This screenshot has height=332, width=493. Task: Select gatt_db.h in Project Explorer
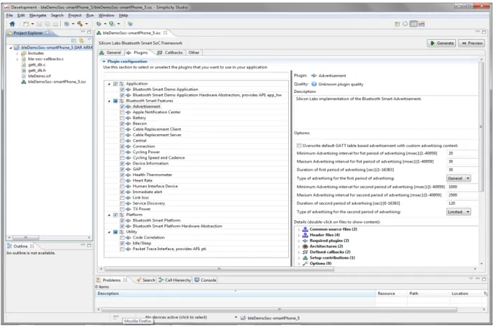click(x=36, y=70)
